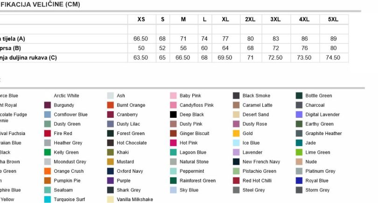Choose the Digital Lavender swatch
Image resolution: width=378 pixels, height=203 pixels.
point(299,115)
